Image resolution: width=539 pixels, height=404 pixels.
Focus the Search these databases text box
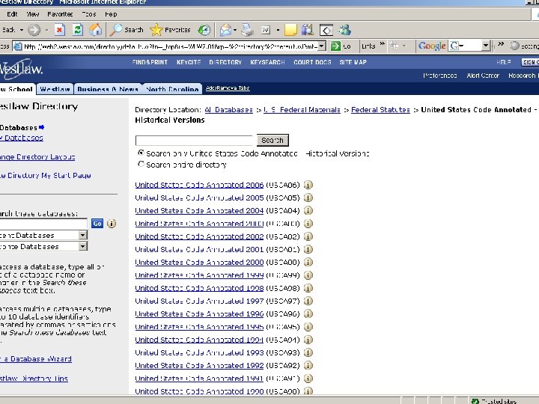tap(43, 224)
